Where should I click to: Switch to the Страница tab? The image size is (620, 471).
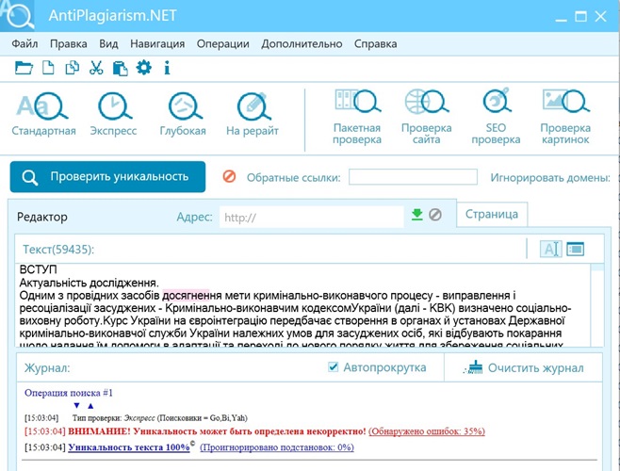[x=492, y=214]
